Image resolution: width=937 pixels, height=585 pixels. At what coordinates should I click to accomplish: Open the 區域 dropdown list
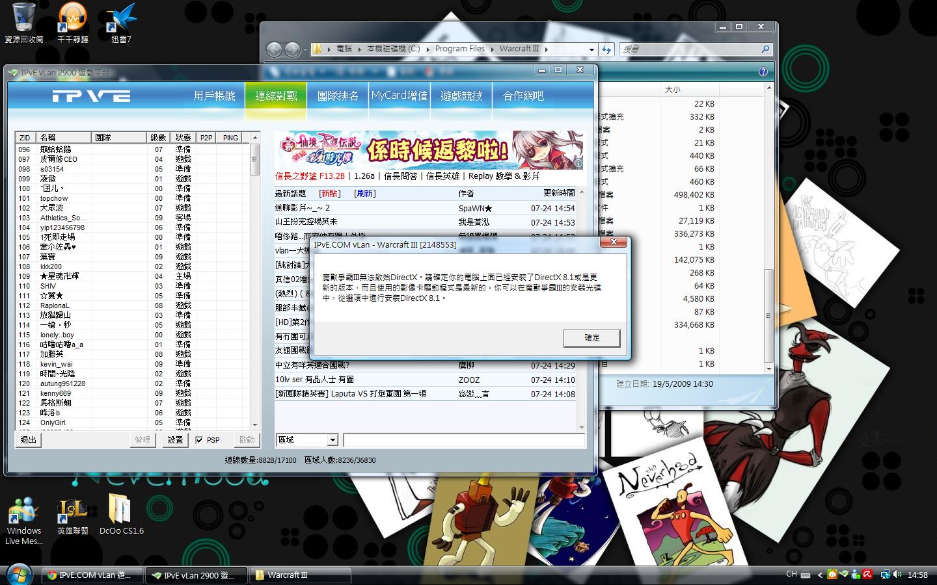[x=333, y=440]
